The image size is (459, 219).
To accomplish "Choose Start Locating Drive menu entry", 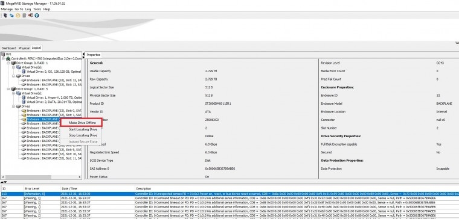I will click(83, 129).
